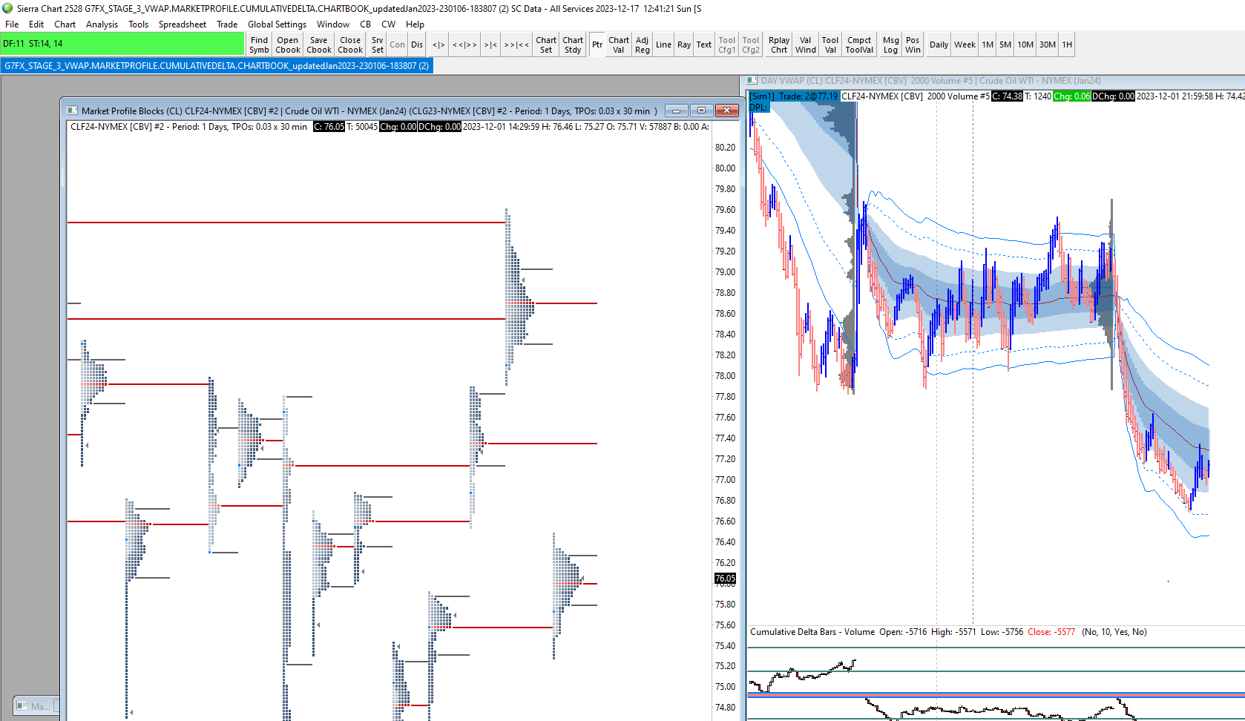This screenshot has height=721, width=1245.
Task: Click the Tool Cfg2 button
Action: click(751, 45)
